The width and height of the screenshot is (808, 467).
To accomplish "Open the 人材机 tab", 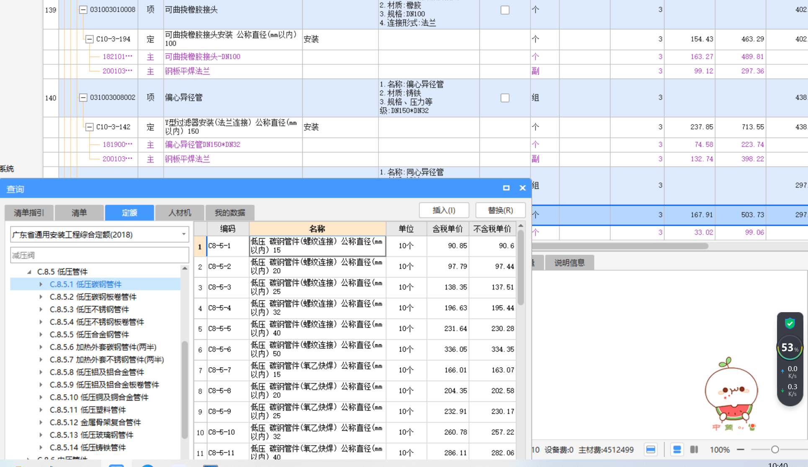I will point(180,213).
